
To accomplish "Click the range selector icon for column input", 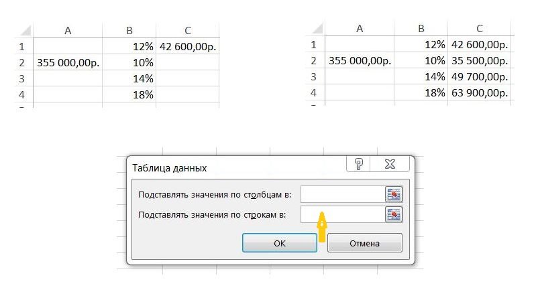I will (393, 194).
